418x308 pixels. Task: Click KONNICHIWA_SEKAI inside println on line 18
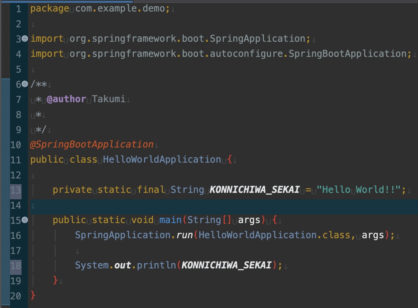[227, 265]
